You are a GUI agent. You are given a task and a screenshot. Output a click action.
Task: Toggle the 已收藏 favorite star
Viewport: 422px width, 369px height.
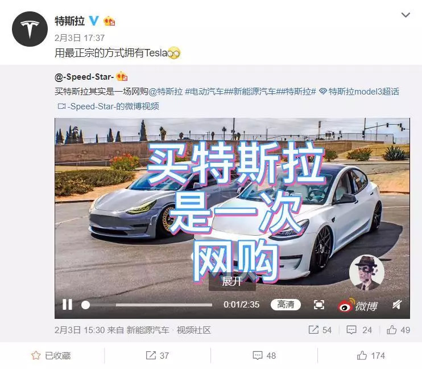pyautogui.click(x=51, y=355)
